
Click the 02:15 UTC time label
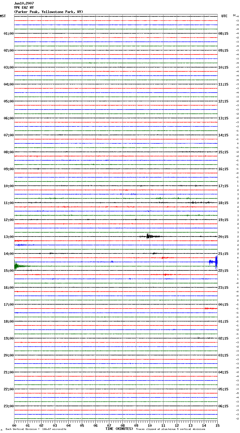point(223,338)
